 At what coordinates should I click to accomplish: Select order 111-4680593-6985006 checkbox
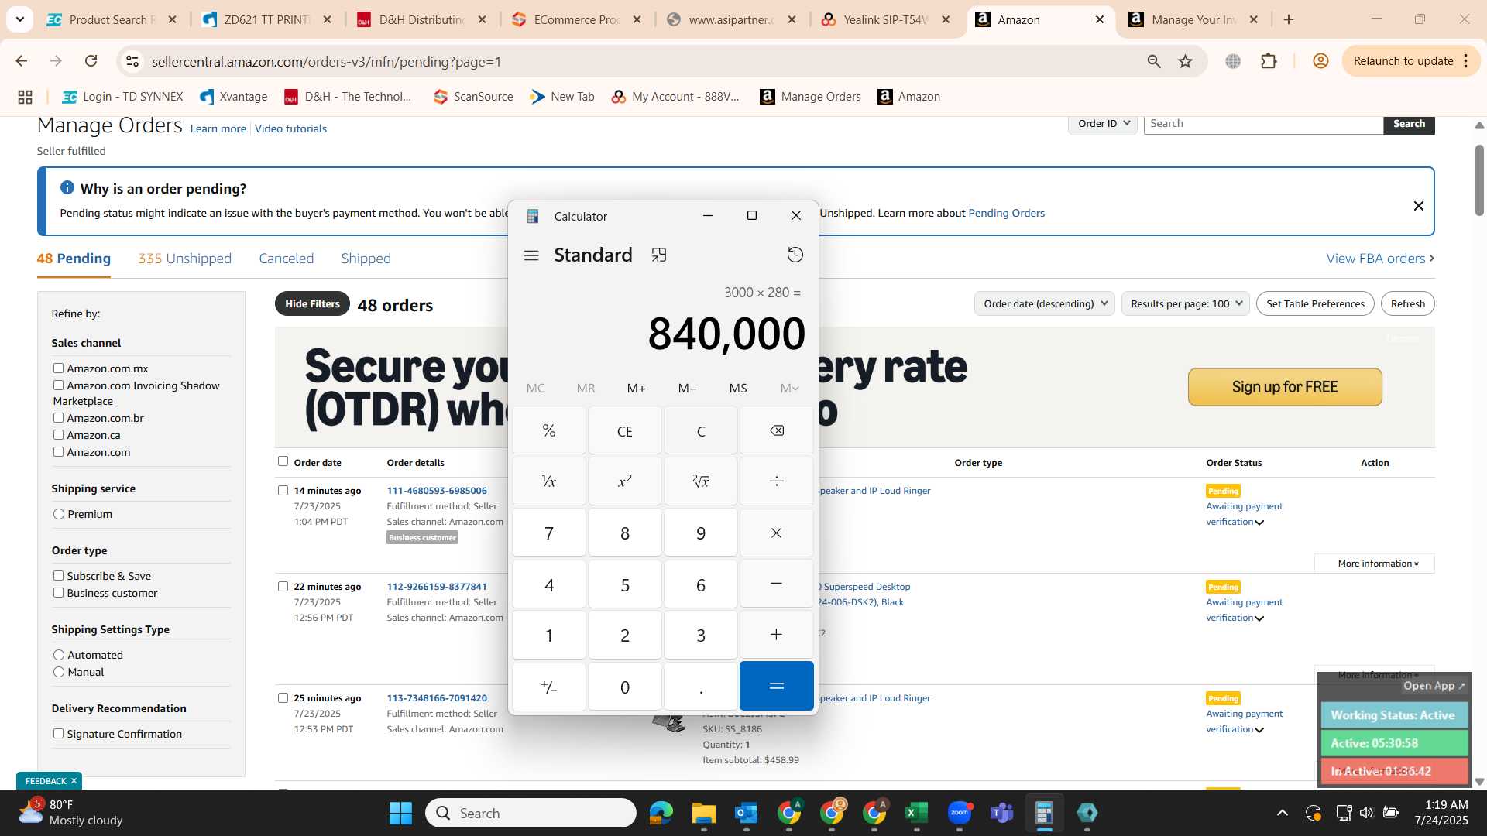coord(283,491)
